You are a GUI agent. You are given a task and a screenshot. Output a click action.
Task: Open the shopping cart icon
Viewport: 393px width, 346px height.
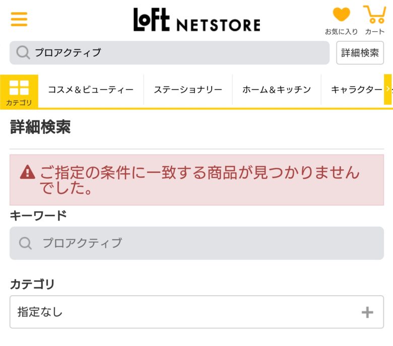tap(374, 15)
